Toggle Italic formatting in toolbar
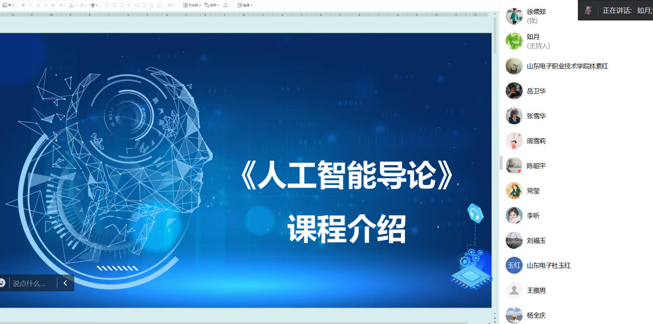653x324 pixels. pyautogui.click(x=30, y=5)
